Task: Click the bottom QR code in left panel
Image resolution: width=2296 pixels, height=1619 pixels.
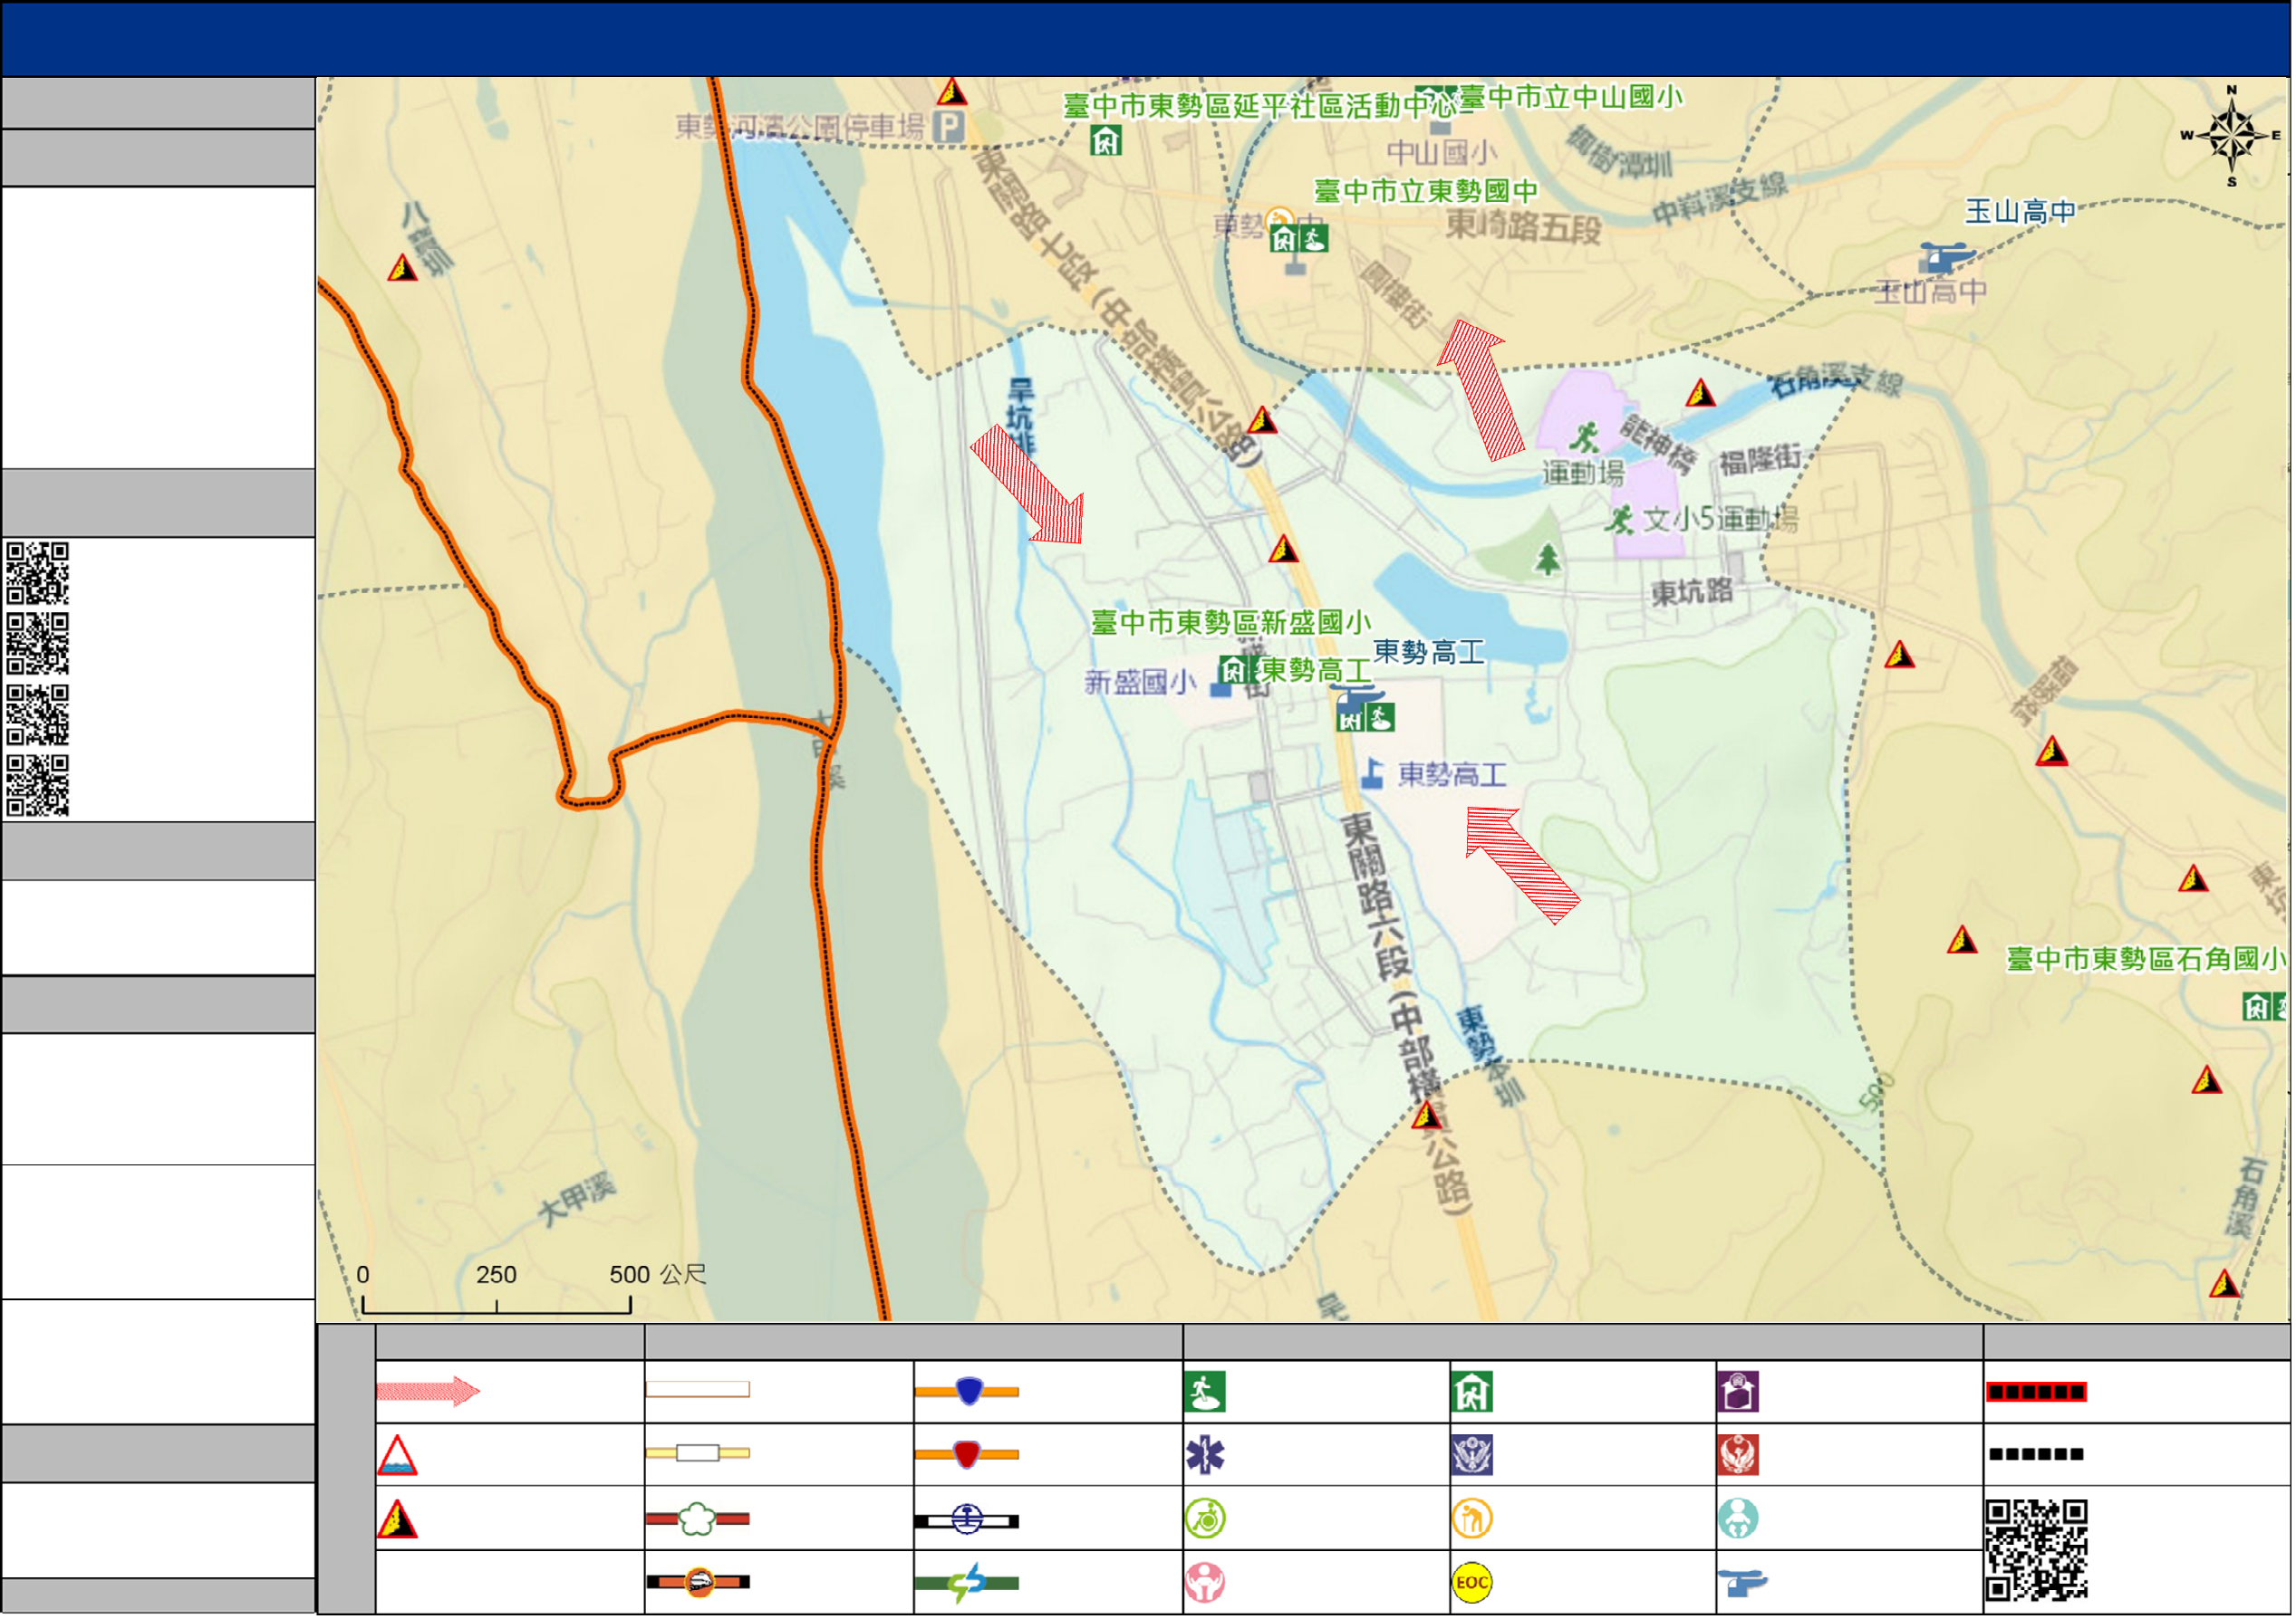Action: pyautogui.click(x=38, y=787)
